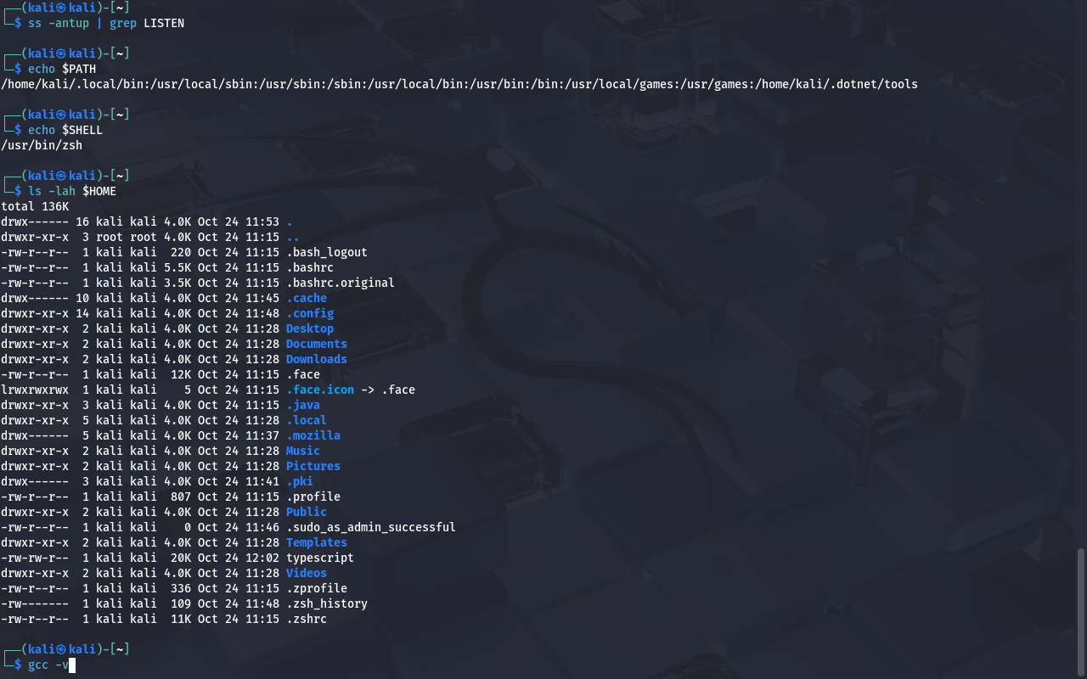
Task: Place cursor in the gcc -v command line
Action: [x=51, y=665]
